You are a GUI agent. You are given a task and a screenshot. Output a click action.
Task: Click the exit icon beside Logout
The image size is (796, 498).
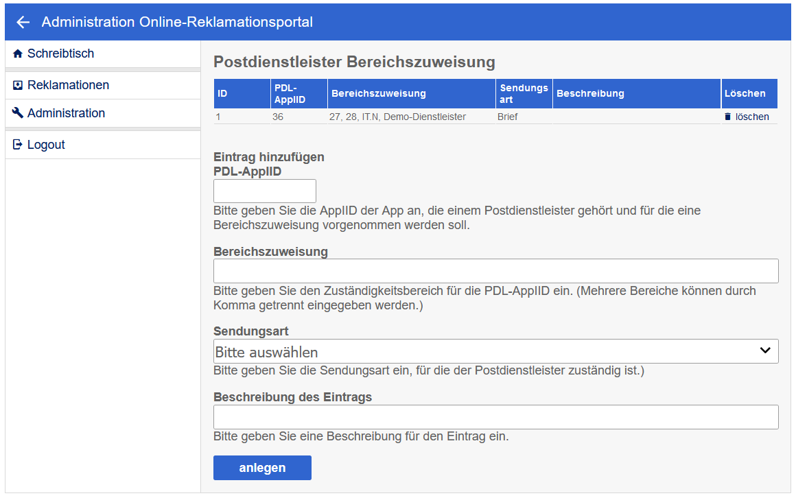[x=18, y=145]
